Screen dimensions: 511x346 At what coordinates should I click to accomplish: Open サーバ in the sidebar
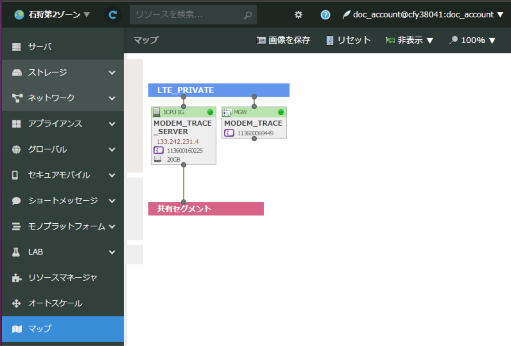40,47
